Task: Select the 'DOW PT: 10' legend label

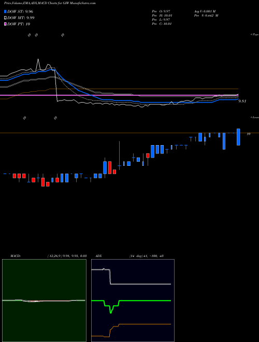Action: click(19, 24)
